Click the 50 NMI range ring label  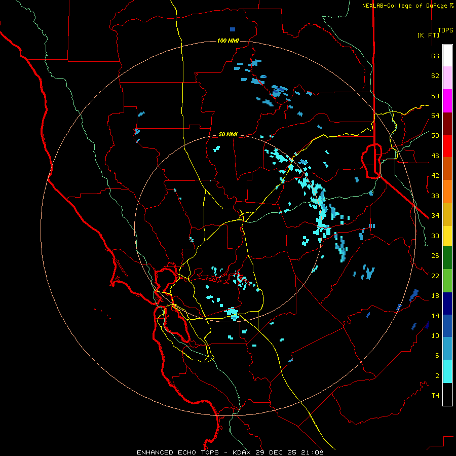(x=228, y=134)
